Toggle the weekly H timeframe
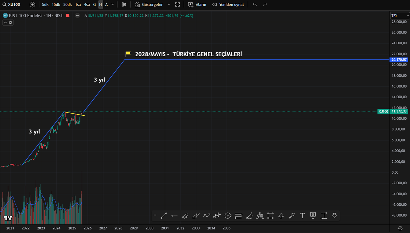The width and height of the screenshot is (410, 233). pyautogui.click(x=100, y=5)
